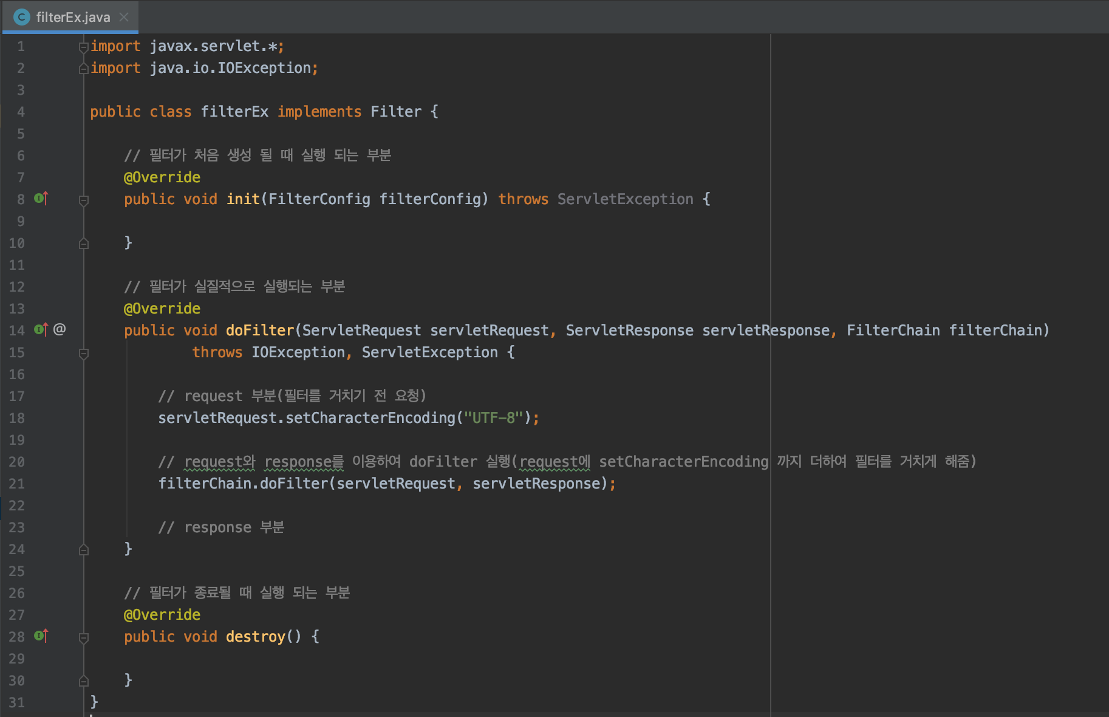
Task: Click the doFilter method name on line 14
Action: (x=260, y=331)
